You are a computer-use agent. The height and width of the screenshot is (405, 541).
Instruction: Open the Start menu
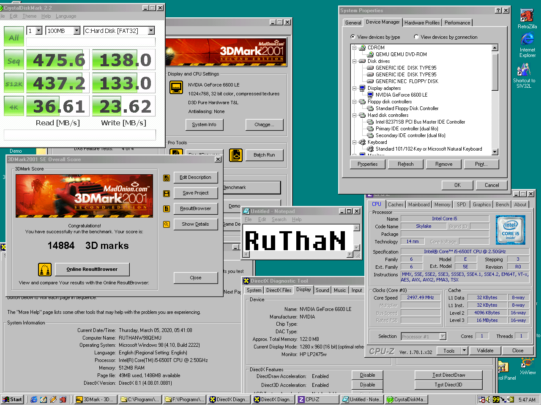tap(12, 400)
